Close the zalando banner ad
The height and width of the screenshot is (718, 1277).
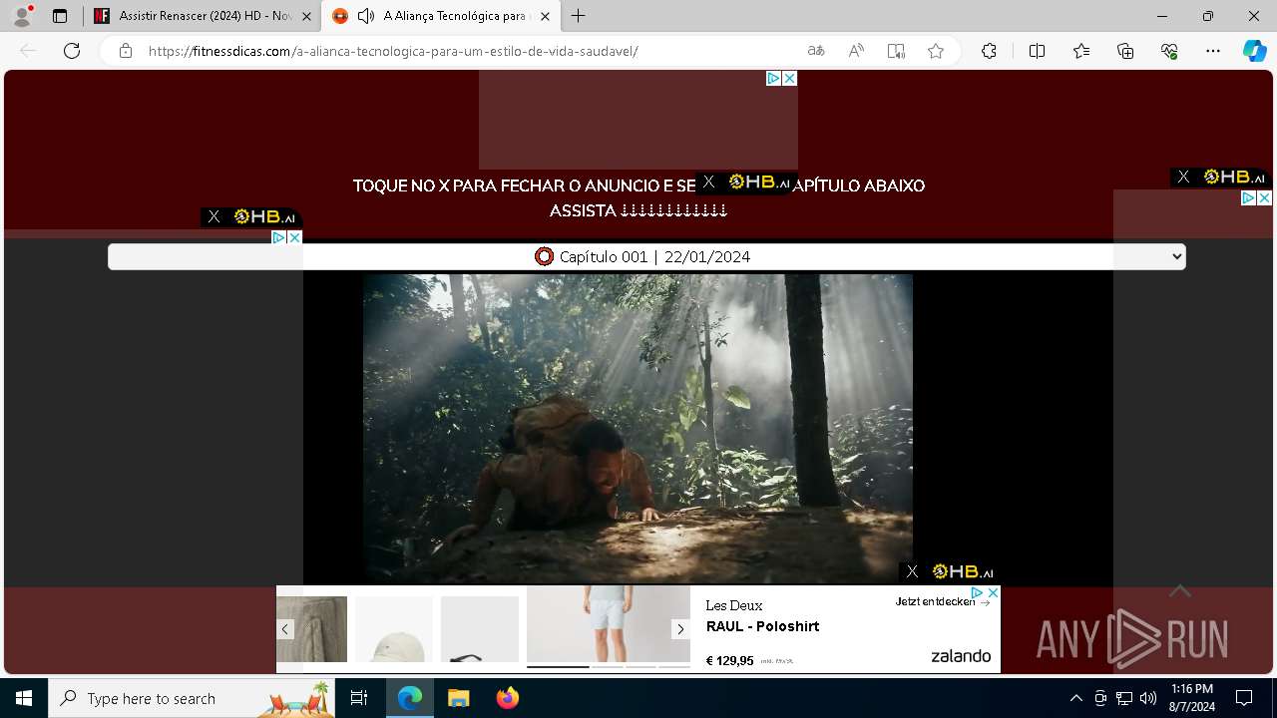coord(993,592)
